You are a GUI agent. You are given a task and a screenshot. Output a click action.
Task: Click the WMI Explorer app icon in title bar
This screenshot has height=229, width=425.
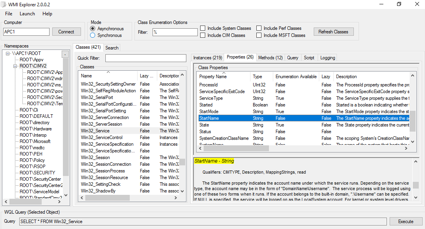click(x=3, y=4)
